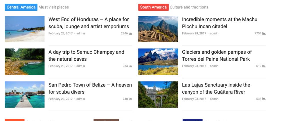This screenshot has height=121, width=284.
Task: Click the Las Lajas Sanctuary thumbnail
Action: (158, 94)
